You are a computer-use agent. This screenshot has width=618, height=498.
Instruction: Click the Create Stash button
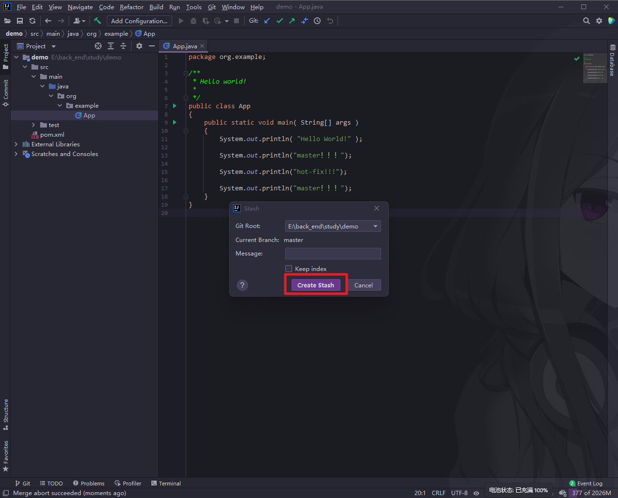point(315,285)
